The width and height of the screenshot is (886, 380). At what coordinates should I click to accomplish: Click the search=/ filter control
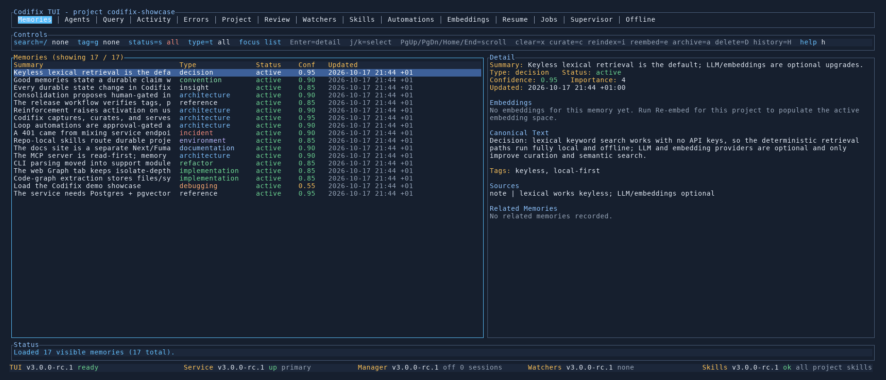(41, 43)
